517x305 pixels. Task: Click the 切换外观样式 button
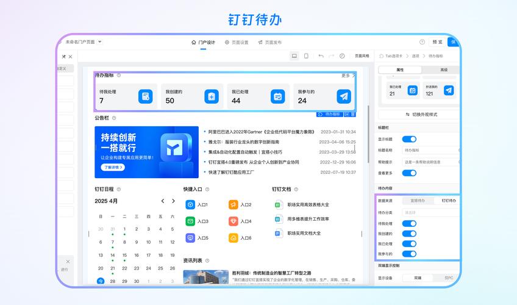pos(421,114)
